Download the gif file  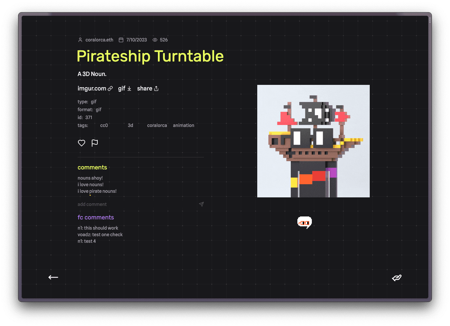coord(125,88)
